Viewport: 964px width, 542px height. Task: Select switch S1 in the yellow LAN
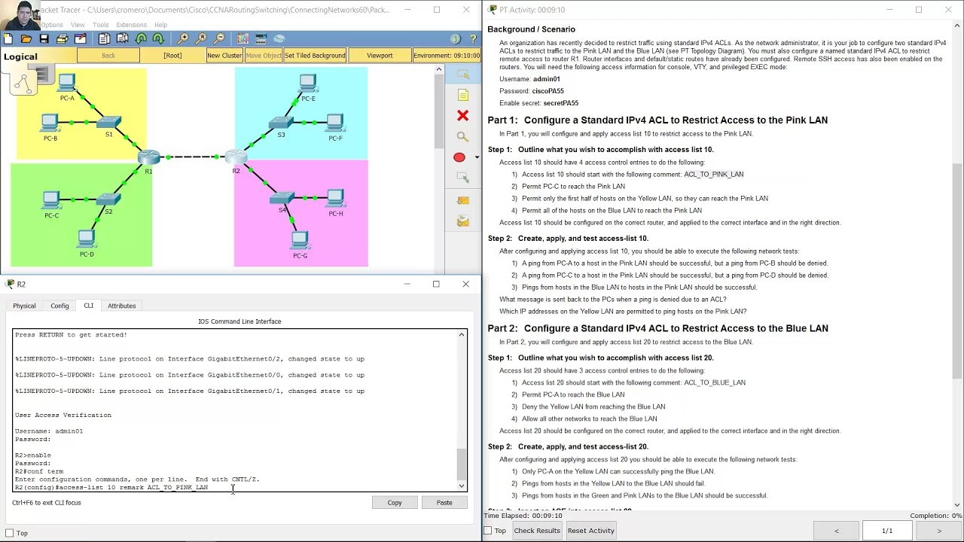tap(109, 122)
